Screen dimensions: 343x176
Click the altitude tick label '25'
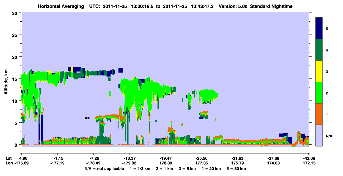click(x=15, y=35)
